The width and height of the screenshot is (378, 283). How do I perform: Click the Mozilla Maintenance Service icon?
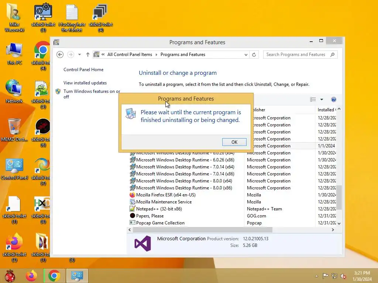(133, 202)
